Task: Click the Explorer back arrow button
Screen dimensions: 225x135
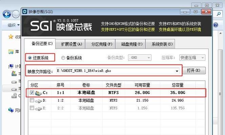Action: coord(7,14)
